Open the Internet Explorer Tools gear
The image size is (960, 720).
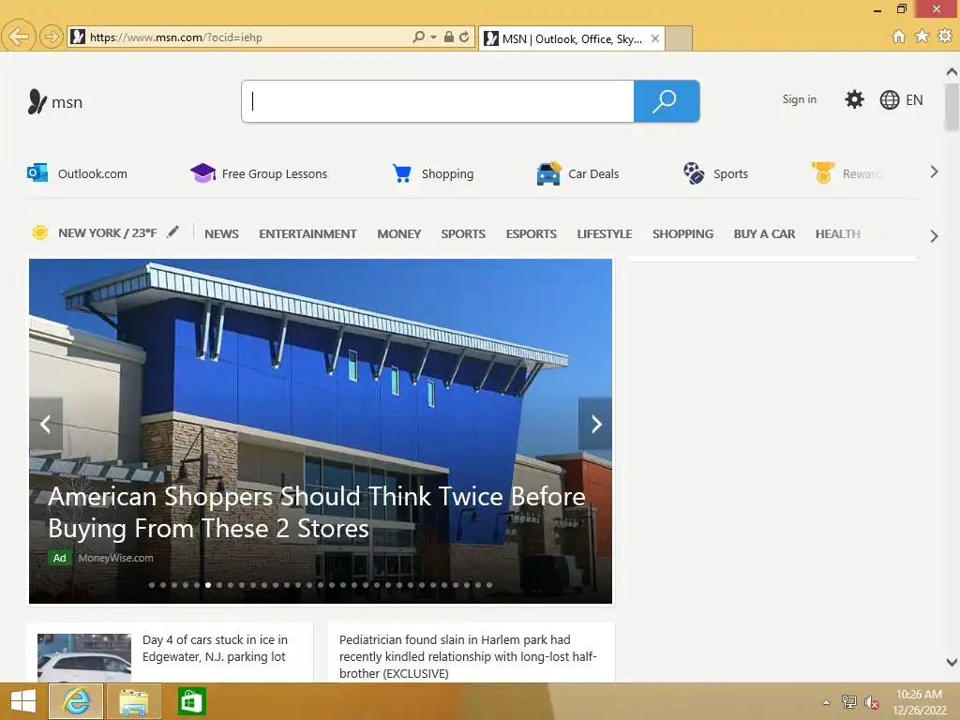click(945, 37)
